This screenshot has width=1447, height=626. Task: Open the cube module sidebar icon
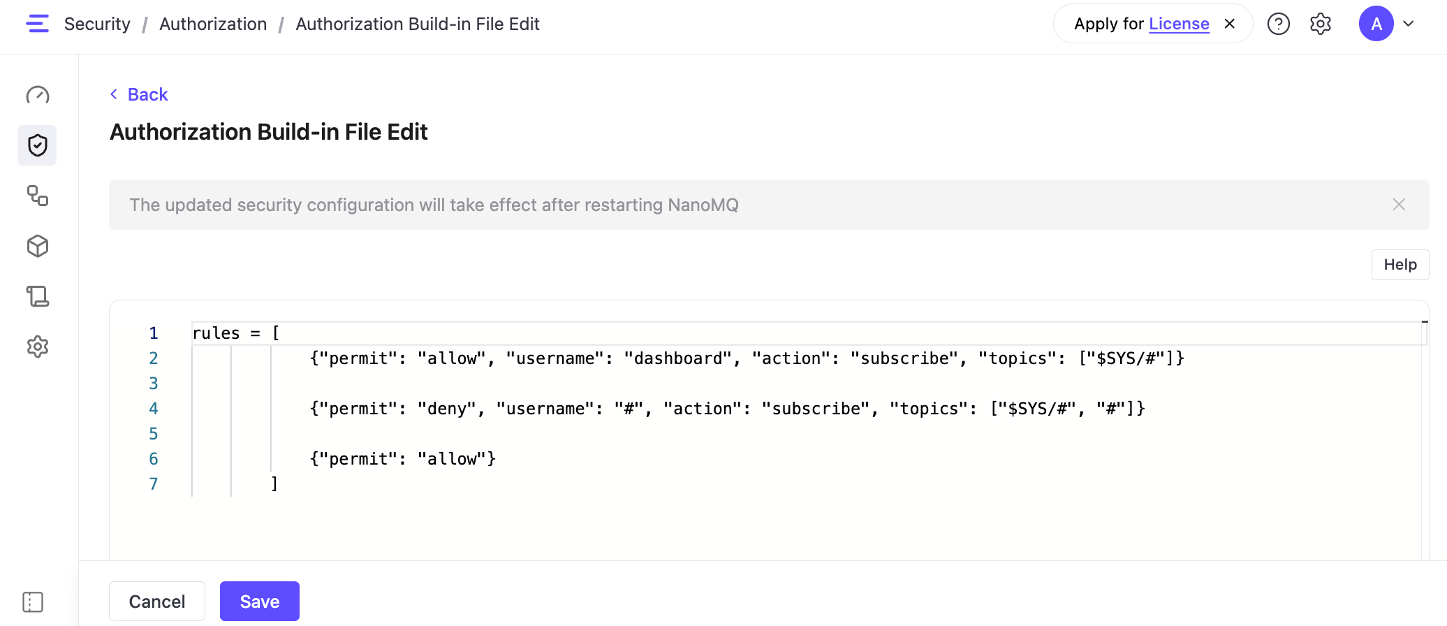tap(38, 246)
